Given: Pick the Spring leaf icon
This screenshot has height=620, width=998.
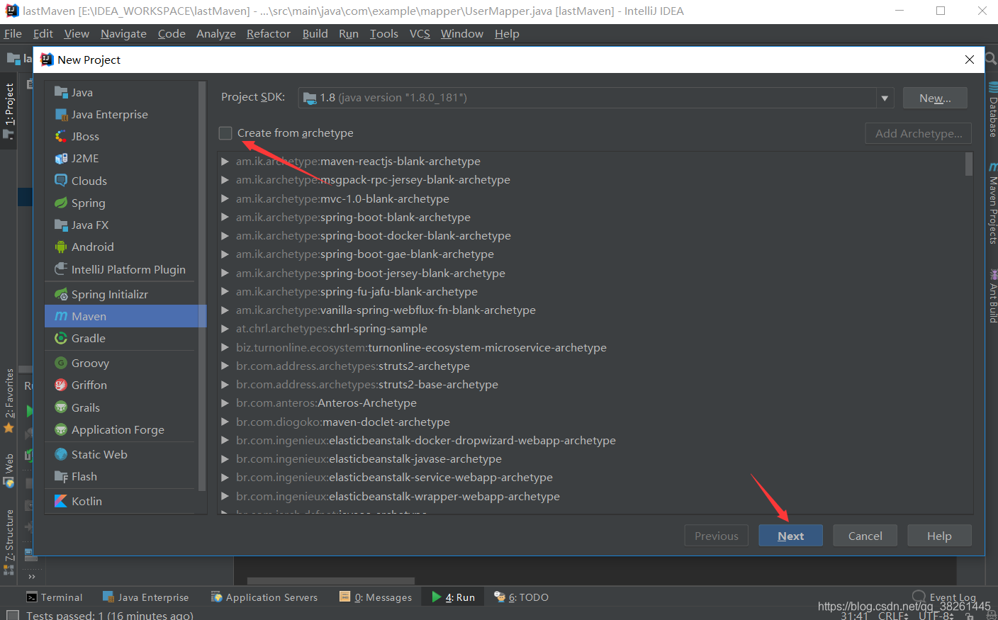Looking at the screenshot, I should 61,203.
